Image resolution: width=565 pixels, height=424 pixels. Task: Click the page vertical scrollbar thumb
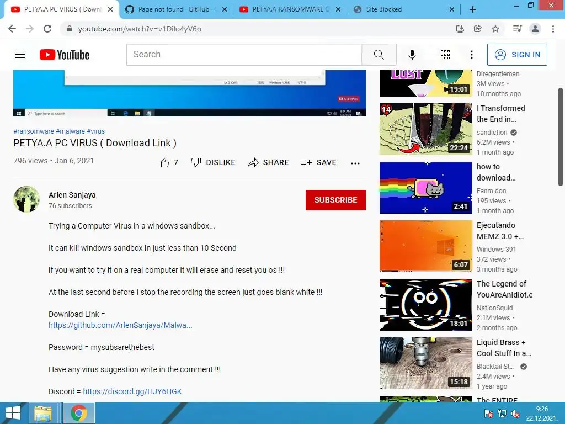561,137
